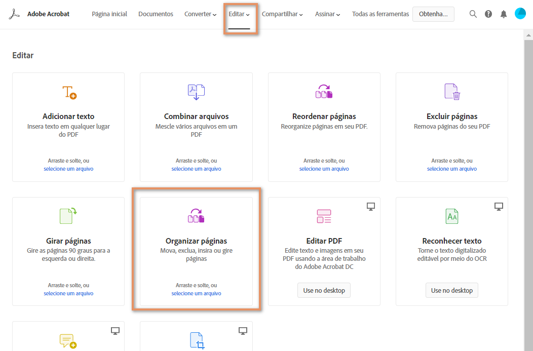
Task: Go to Página inicial
Action: [x=109, y=14]
